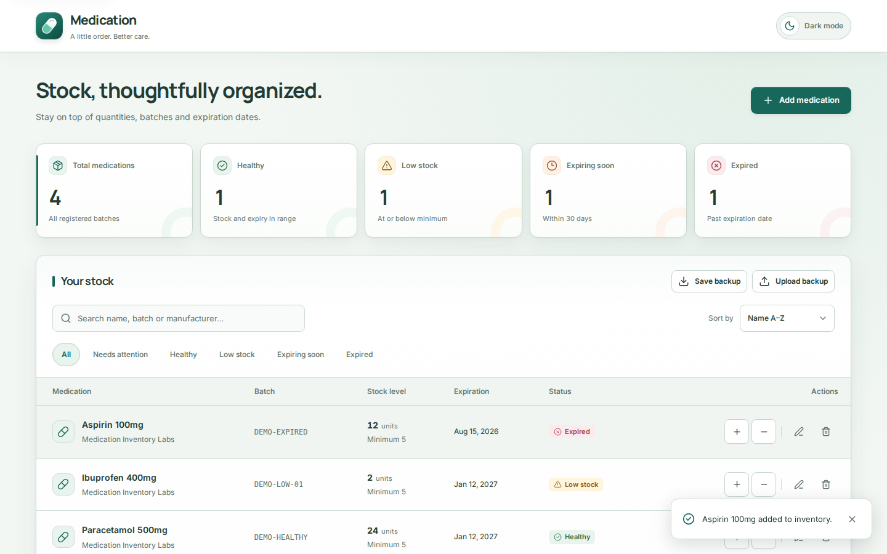The image size is (887, 554).
Task: Click the Healthy checkmark card icon
Action: coord(222,166)
